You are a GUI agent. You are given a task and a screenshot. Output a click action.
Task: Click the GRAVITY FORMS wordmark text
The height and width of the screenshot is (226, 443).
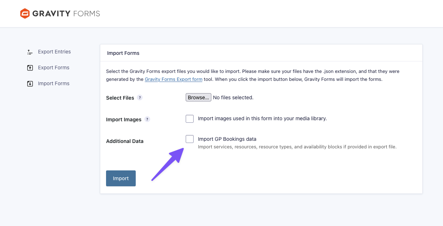click(x=66, y=14)
